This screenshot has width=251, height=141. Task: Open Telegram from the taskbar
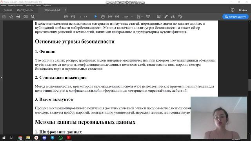pyautogui.click(x=53, y=137)
